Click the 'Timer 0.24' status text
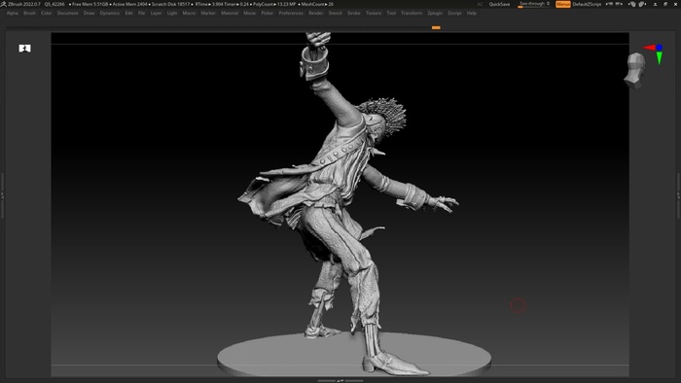The width and height of the screenshot is (681, 383). click(236, 4)
